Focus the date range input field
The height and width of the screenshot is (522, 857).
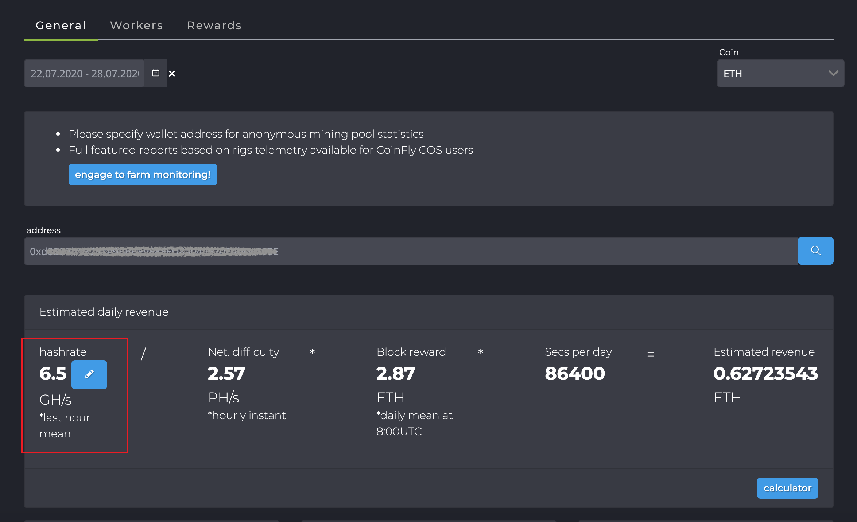[84, 73]
